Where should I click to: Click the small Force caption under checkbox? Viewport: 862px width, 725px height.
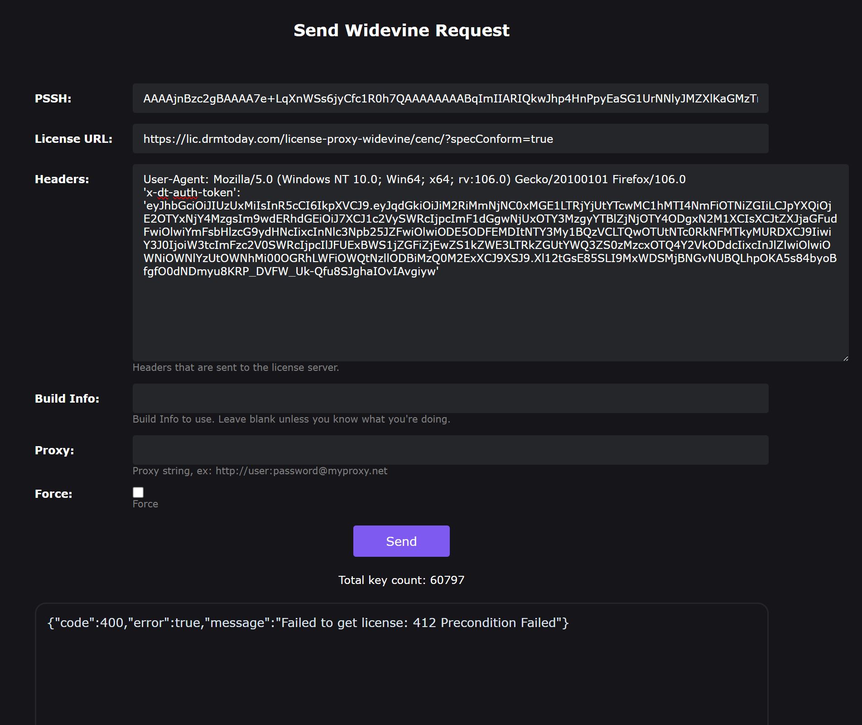pyautogui.click(x=145, y=504)
